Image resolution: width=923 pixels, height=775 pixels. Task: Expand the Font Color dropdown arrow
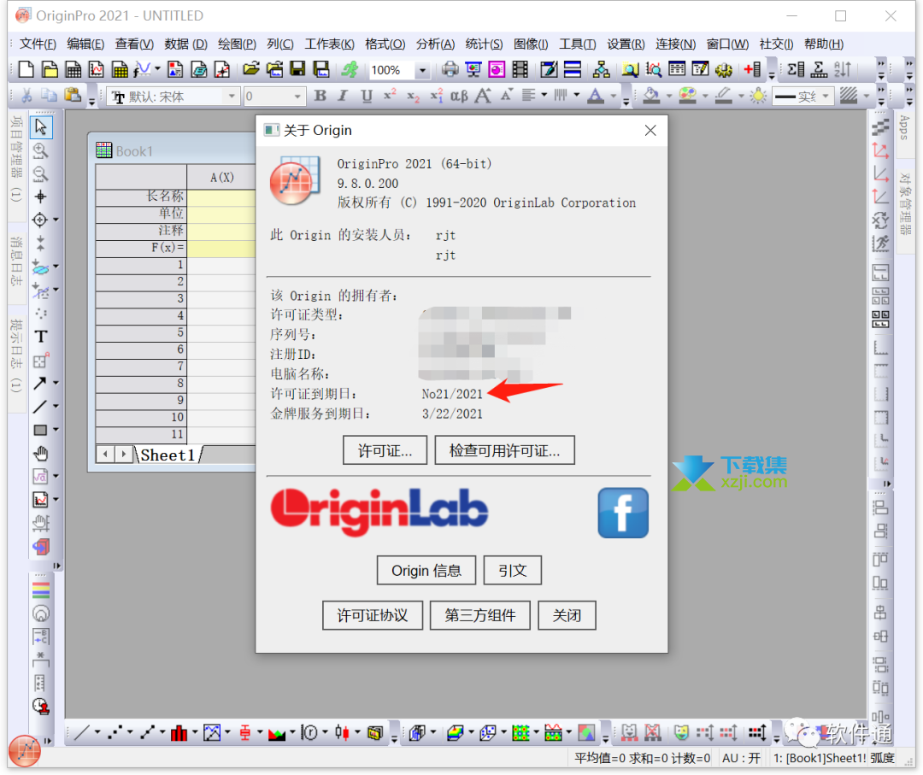click(613, 96)
